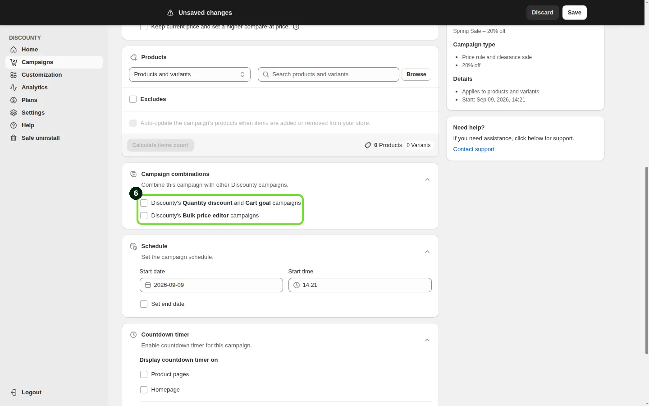
Task: Click the page vertical scrollbar
Action: tap(647, 261)
